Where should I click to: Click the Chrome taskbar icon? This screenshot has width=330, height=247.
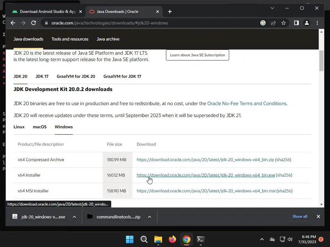[187, 239]
